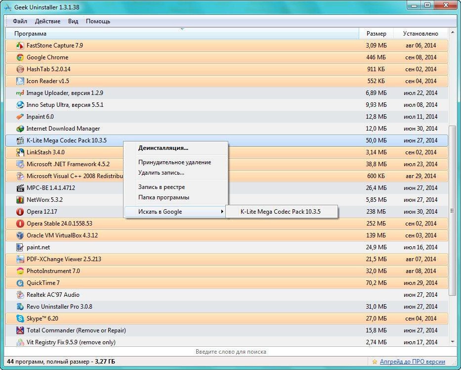Click the paint.net icon
This screenshot has width=461, height=370.
(x=20, y=247)
